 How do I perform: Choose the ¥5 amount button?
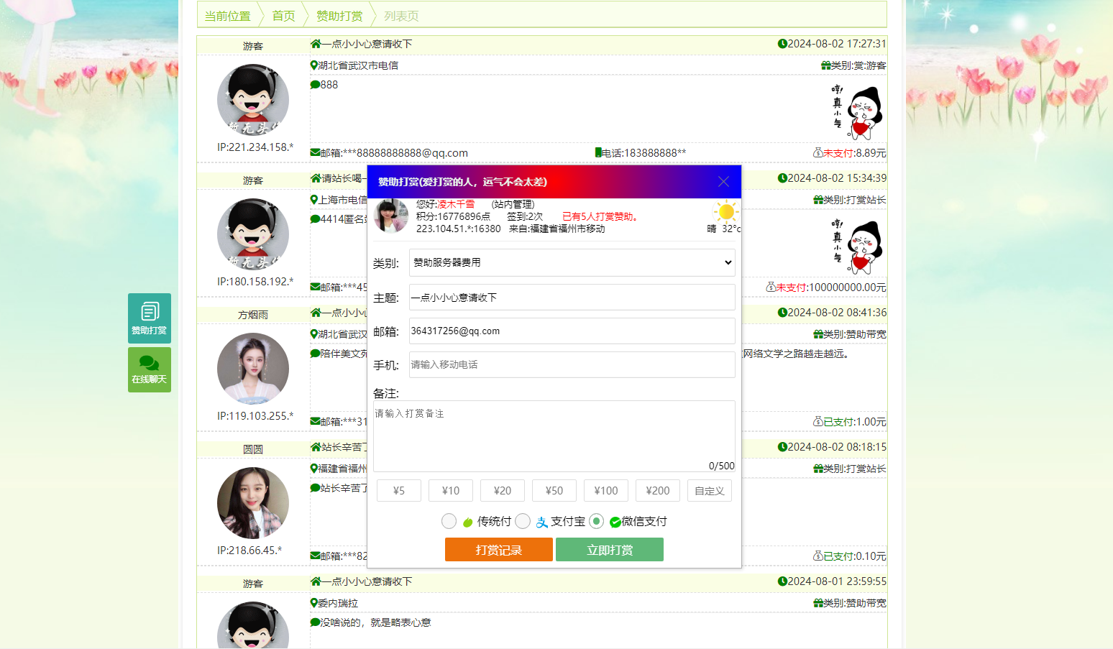399,490
